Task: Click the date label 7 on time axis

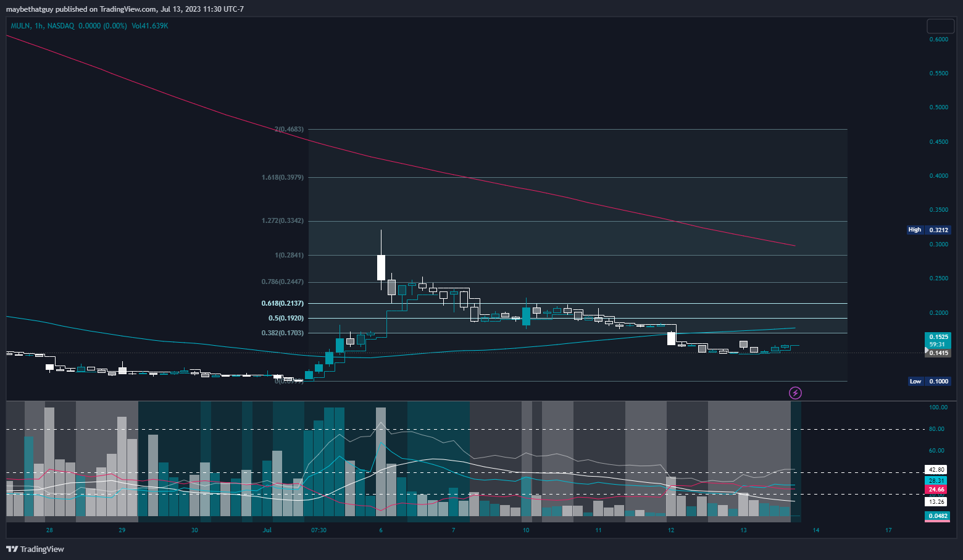Action: (x=453, y=530)
